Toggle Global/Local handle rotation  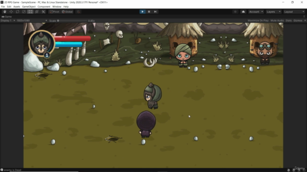67,11
